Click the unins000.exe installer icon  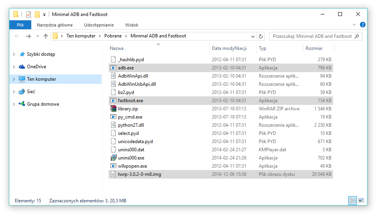(x=113, y=158)
